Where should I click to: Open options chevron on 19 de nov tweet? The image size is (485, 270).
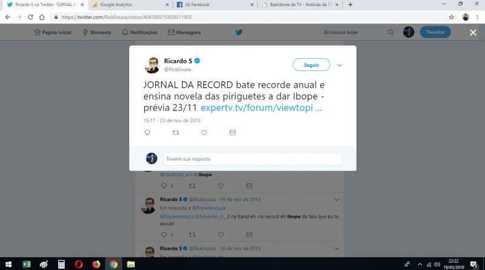pyautogui.click(x=336, y=200)
